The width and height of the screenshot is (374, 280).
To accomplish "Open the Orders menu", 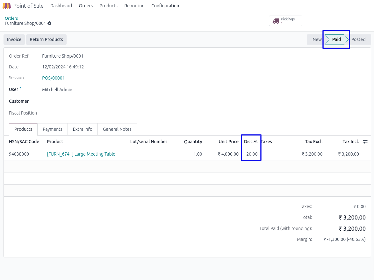I will [x=86, y=6].
